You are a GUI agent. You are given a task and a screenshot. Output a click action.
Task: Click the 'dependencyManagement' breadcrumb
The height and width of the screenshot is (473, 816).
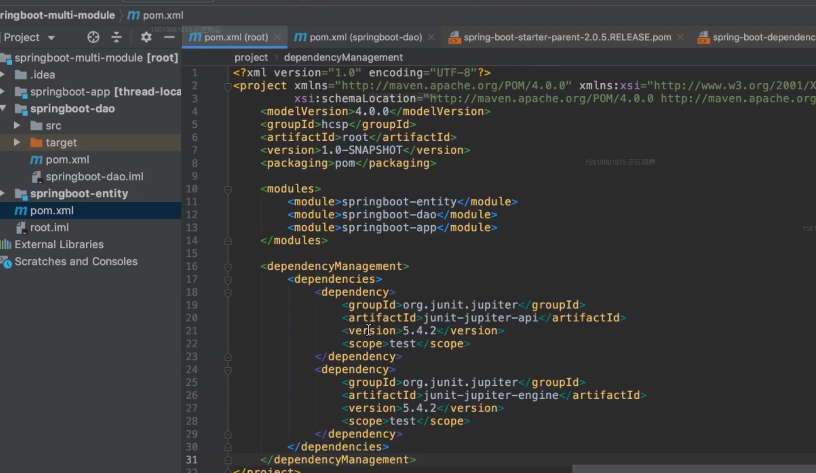click(x=343, y=58)
